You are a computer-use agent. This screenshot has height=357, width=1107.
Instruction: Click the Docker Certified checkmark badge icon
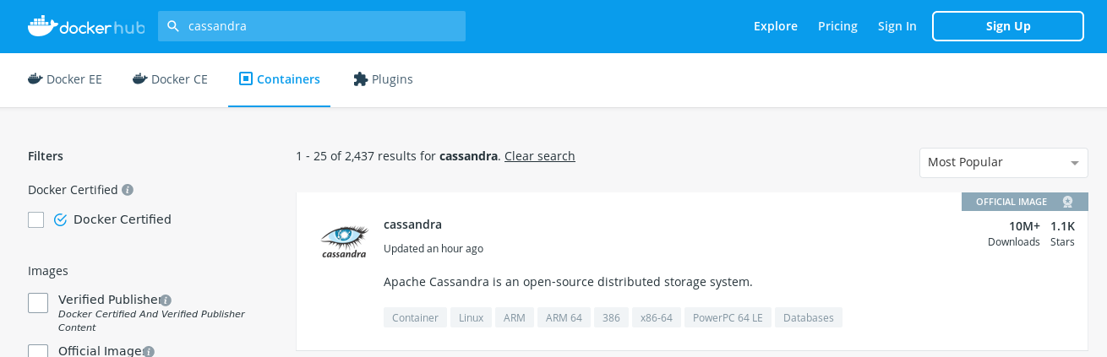pos(60,219)
